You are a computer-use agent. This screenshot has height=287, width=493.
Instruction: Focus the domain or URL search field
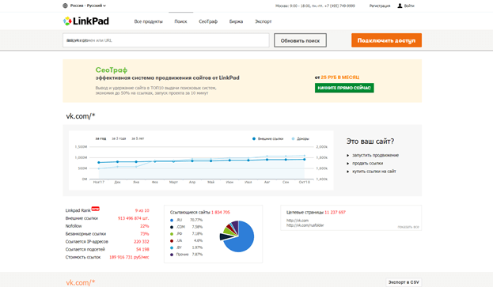[x=166, y=40]
